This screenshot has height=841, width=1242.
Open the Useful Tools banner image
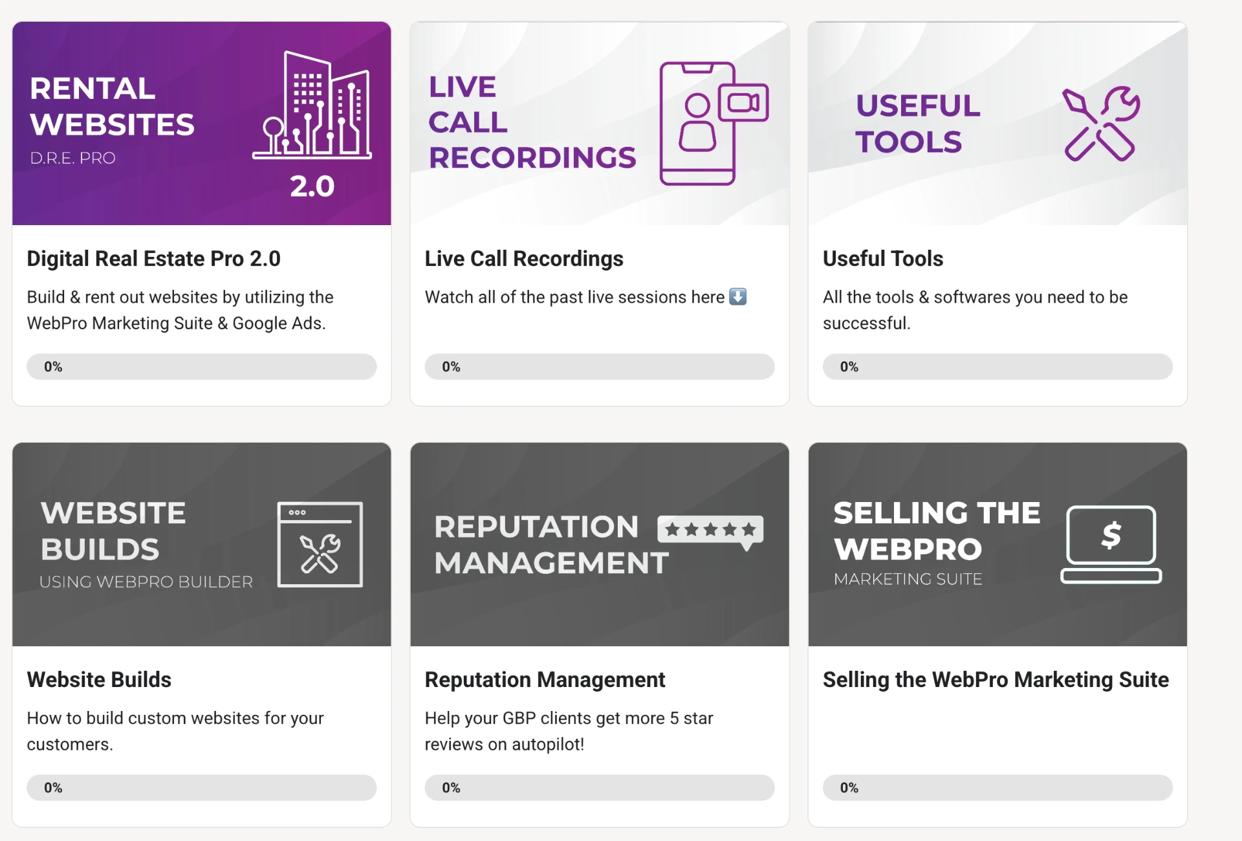[x=997, y=124]
